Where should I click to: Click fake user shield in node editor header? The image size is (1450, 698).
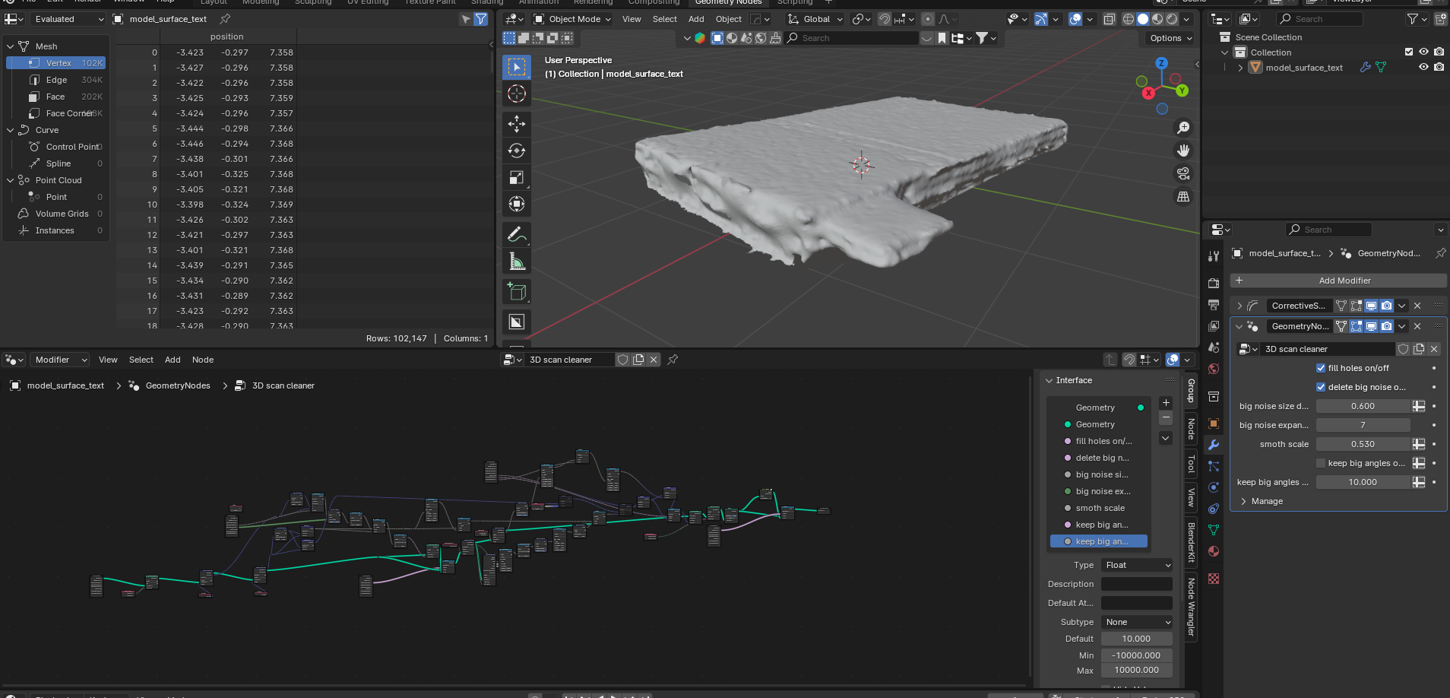622,360
